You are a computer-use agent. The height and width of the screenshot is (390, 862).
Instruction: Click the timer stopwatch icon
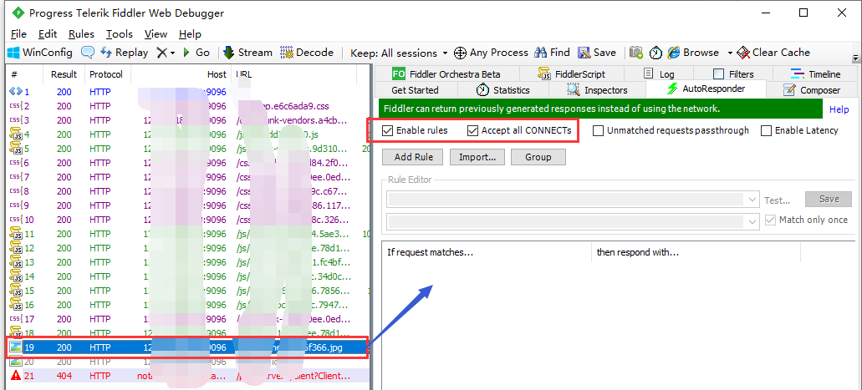tap(655, 53)
